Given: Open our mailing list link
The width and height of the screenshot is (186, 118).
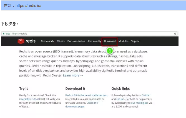Looking at the screenshot, I should click(139, 103).
